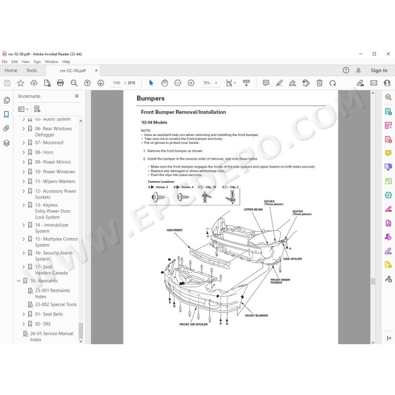Screen dimensions: 395x395
Task: Select 14 - Immobilizer System bookmark
Action: tap(52, 228)
